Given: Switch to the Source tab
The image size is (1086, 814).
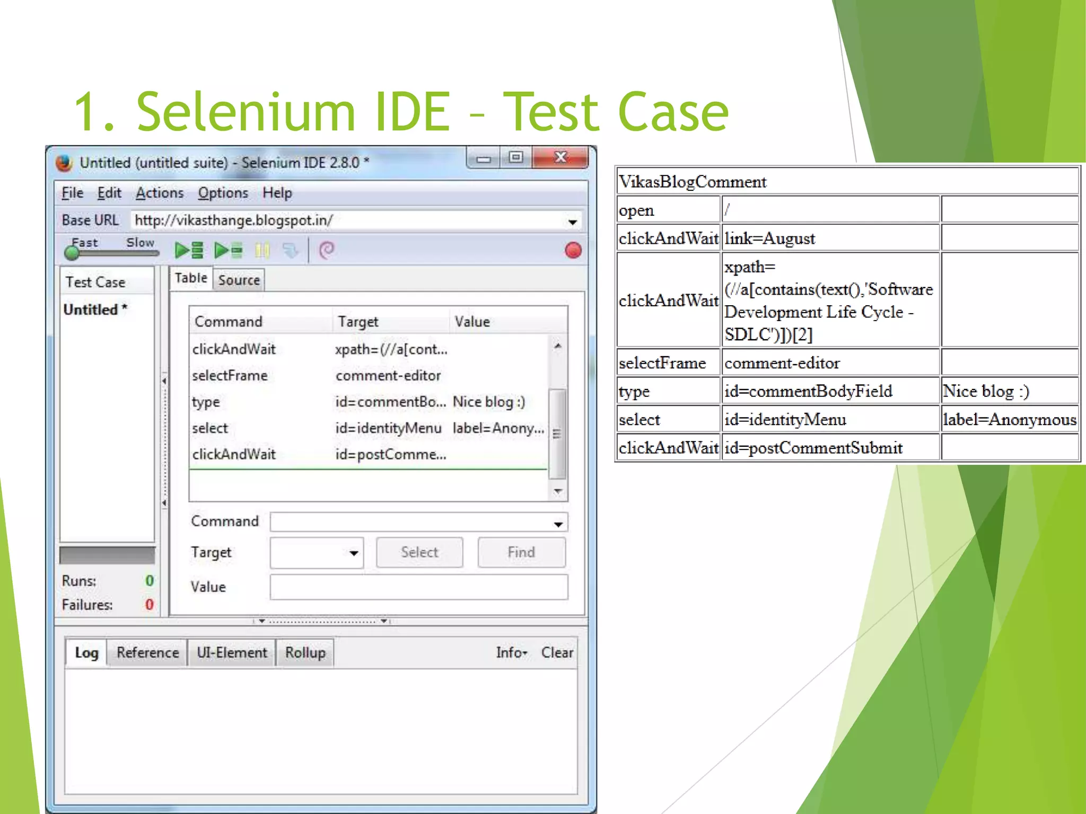Looking at the screenshot, I should (x=239, y=280).
